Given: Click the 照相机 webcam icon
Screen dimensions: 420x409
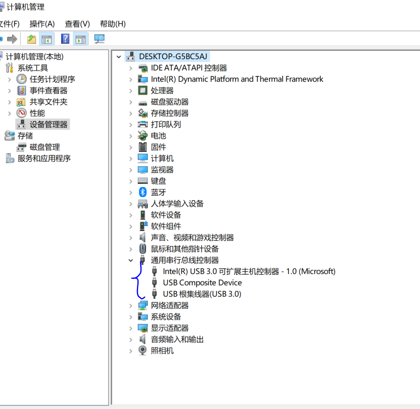Looking at the screenshot, I should pos(142,350).
